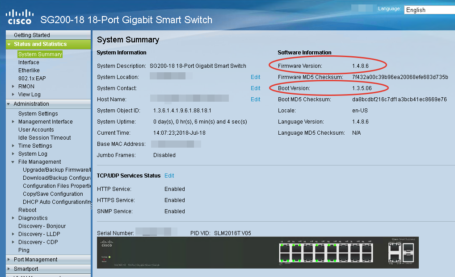Collapse the File Management tree node
Image resolution: width=455 pixels, height=277 pixels.
13,162
